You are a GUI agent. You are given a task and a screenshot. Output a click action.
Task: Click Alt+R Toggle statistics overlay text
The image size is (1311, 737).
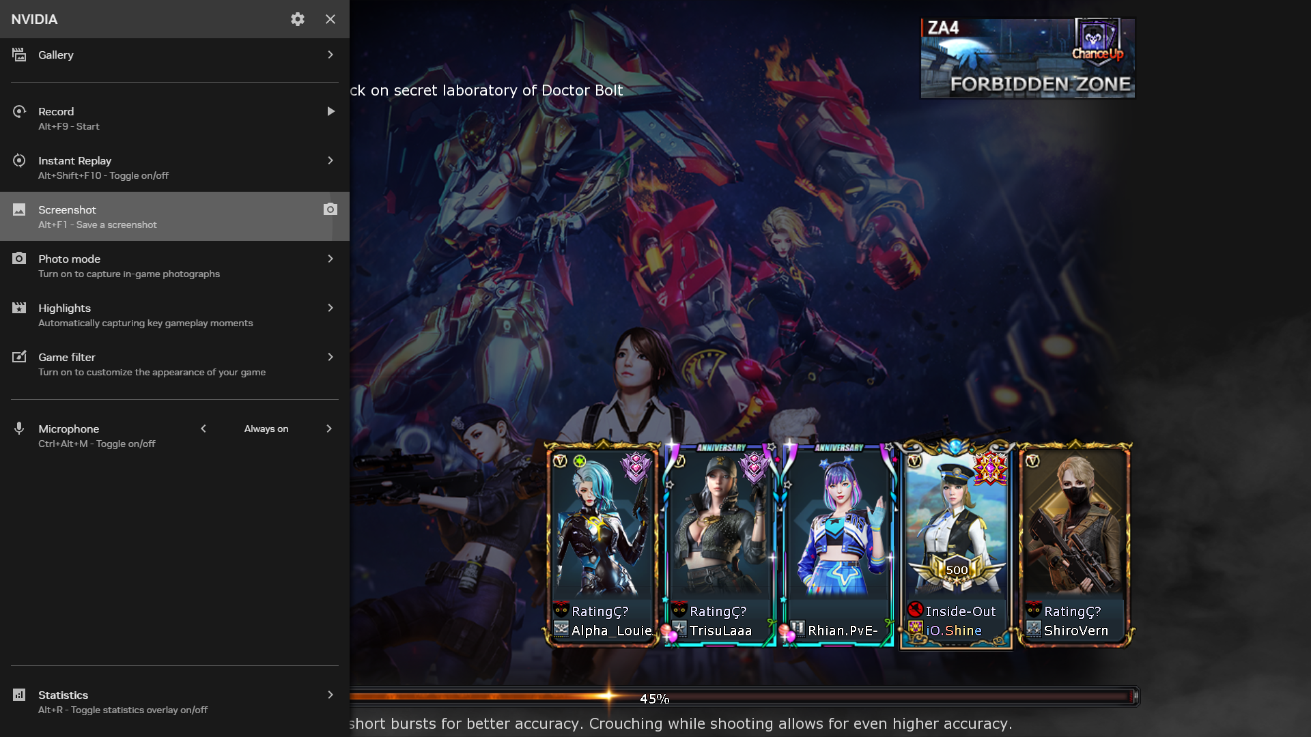click(x=123, y=710)
